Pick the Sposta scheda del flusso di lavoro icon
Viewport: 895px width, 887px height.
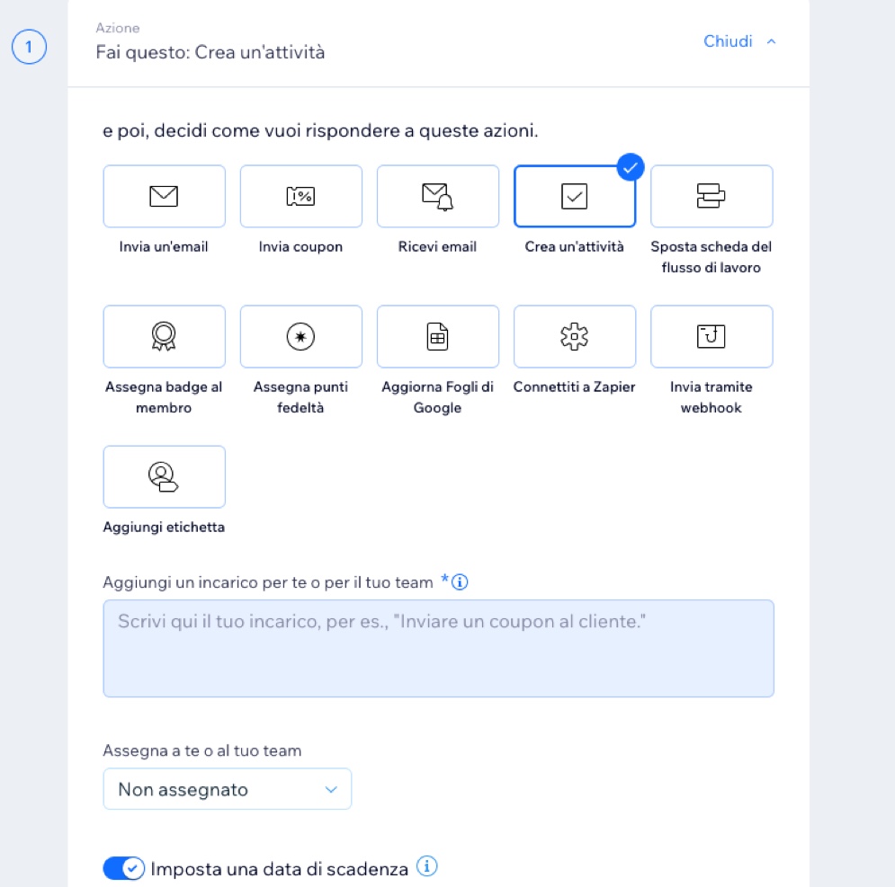coord(711,196)
